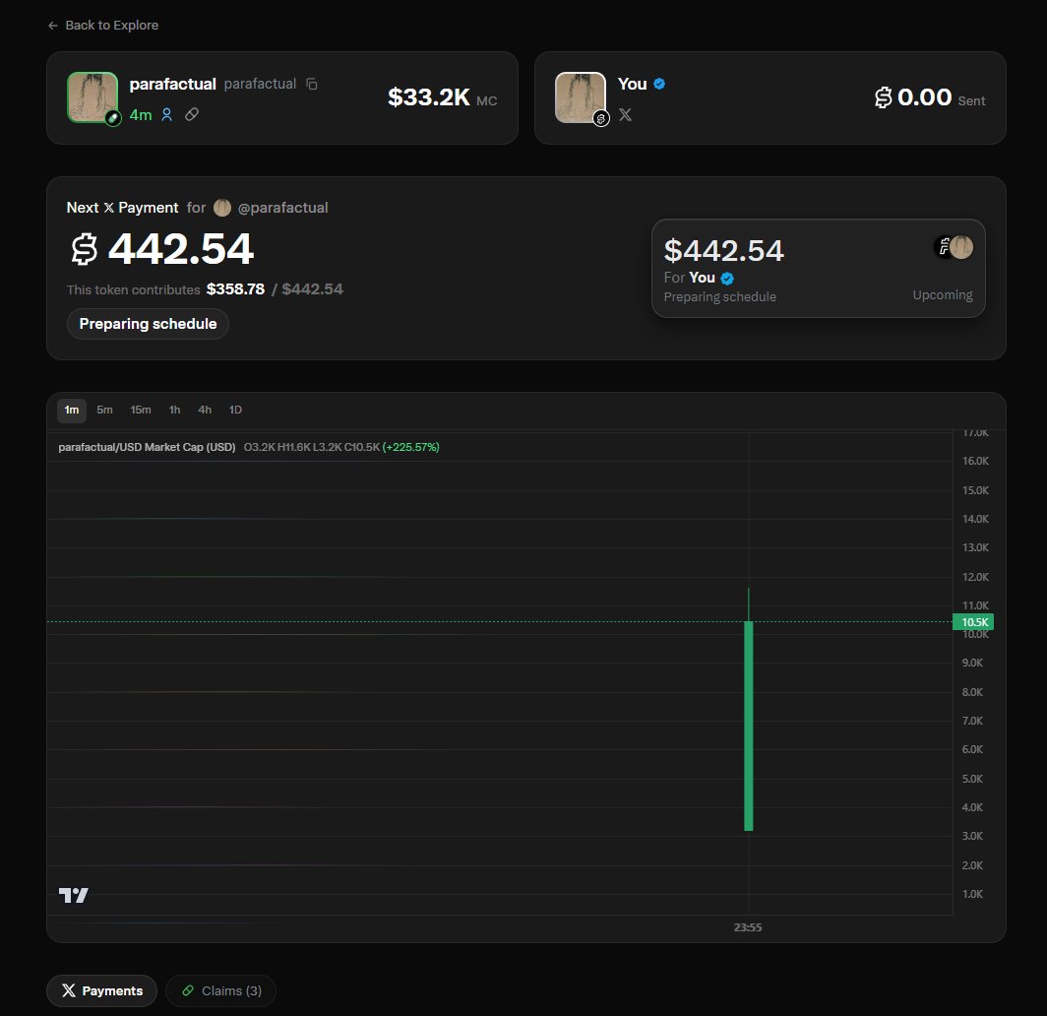1047x1016 pixels.
Task: Choose the 4h chart interval
Action: tap(205, 411)
